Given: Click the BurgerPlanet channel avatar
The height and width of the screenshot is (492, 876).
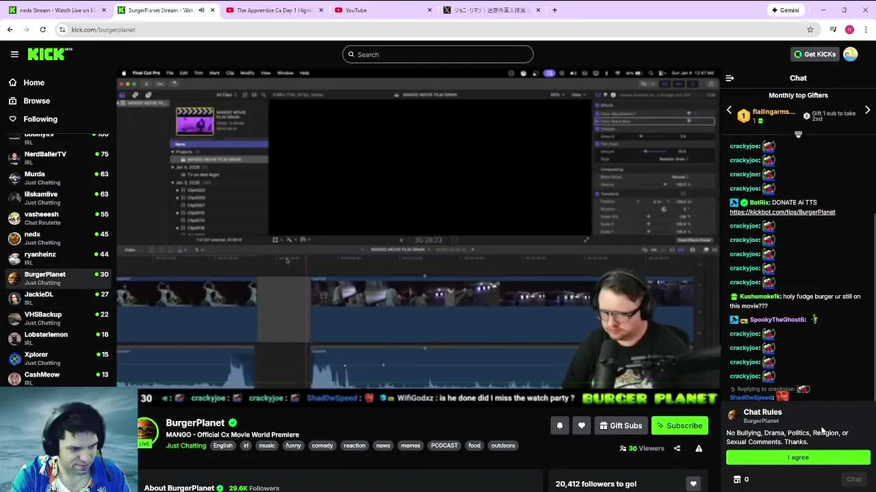Looking at the screenshot, I should point(147,432).
